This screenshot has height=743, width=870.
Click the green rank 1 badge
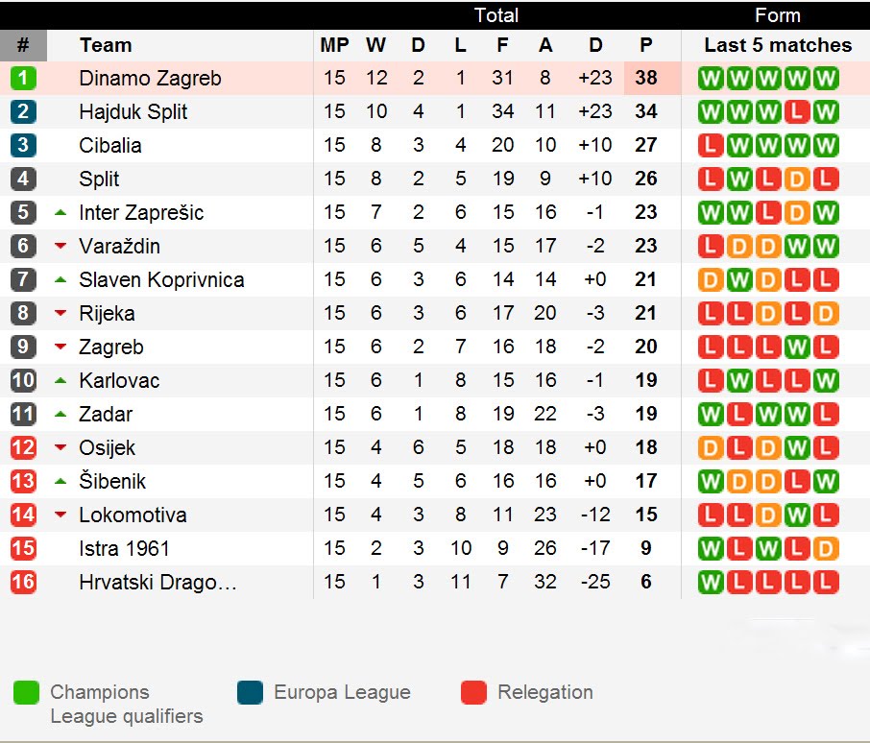[x=23, y=79]
